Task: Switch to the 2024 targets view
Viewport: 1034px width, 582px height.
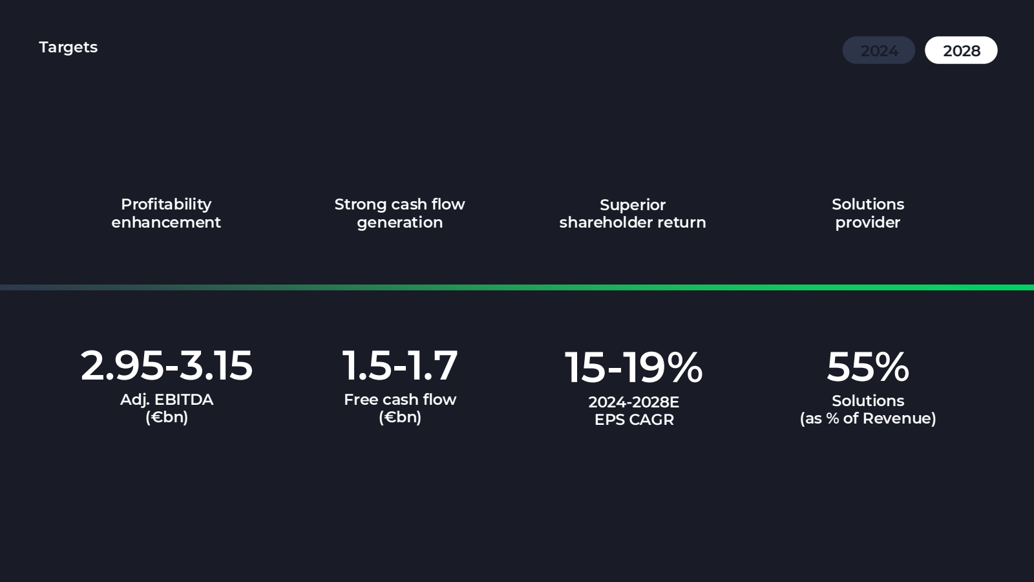Action: tap(878, 50)
